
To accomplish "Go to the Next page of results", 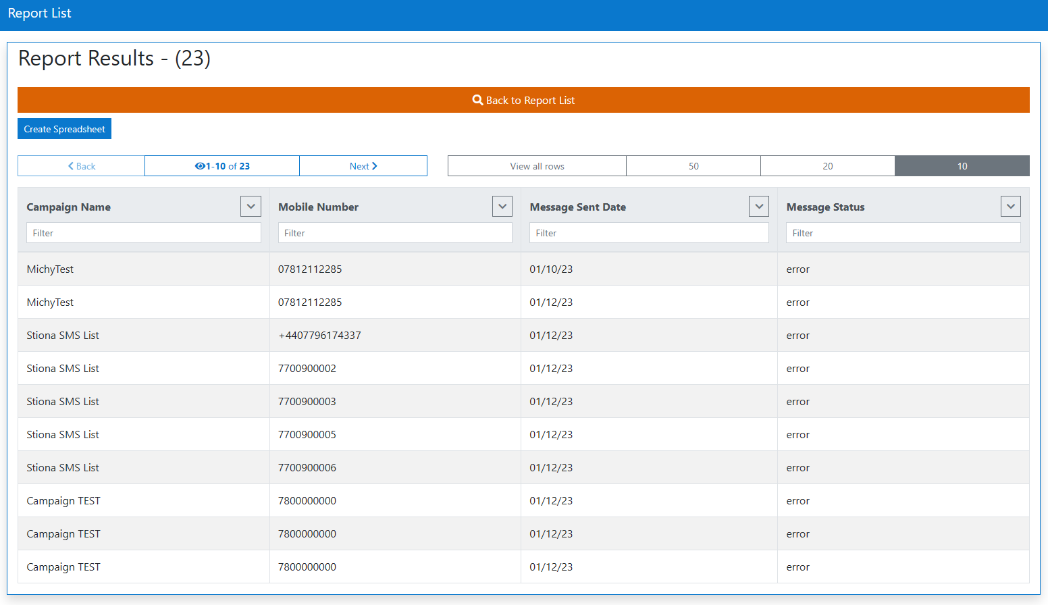I will [363, 166].
